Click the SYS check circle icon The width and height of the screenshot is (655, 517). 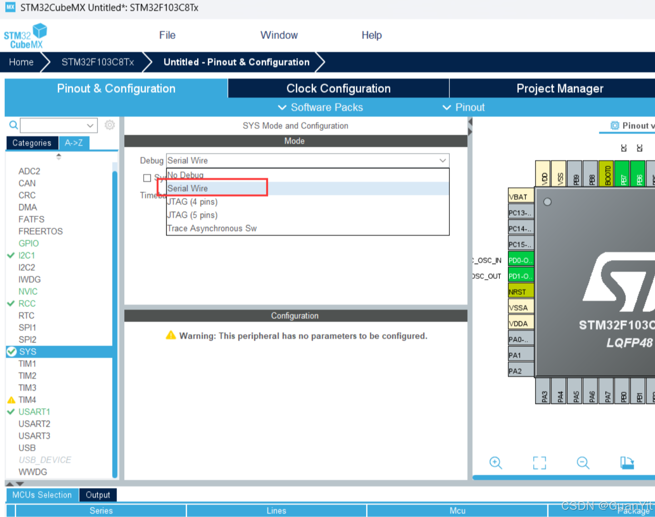click(x=12, y=351)
